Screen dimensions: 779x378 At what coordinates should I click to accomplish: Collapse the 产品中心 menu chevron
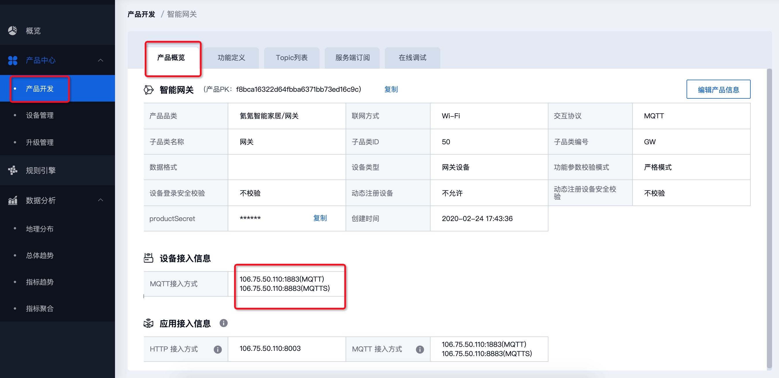[x=101, y=60]
